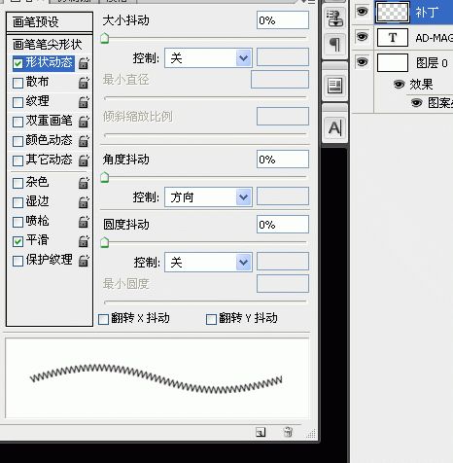Click the 圆度抖动 roundness jitter slider handle
The width and height of the screenshot is (453, 463).
104,242
